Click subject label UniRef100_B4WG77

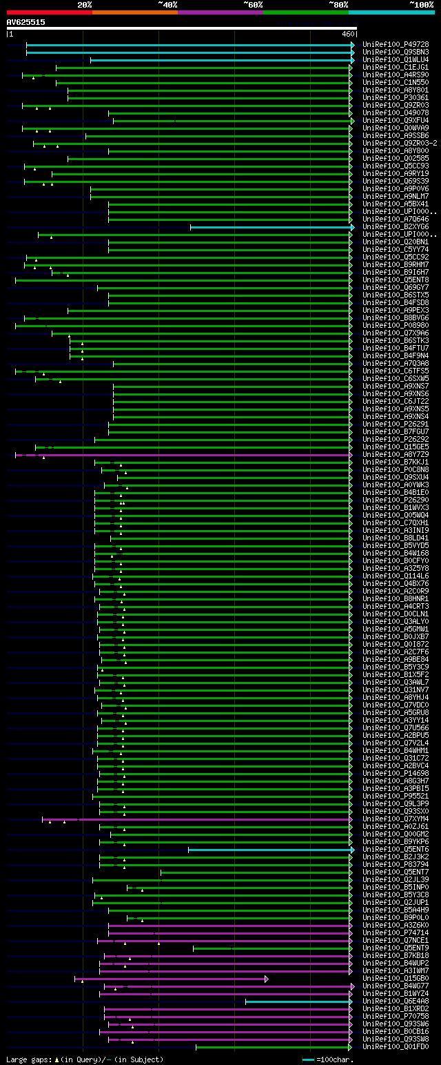[396, 986]
